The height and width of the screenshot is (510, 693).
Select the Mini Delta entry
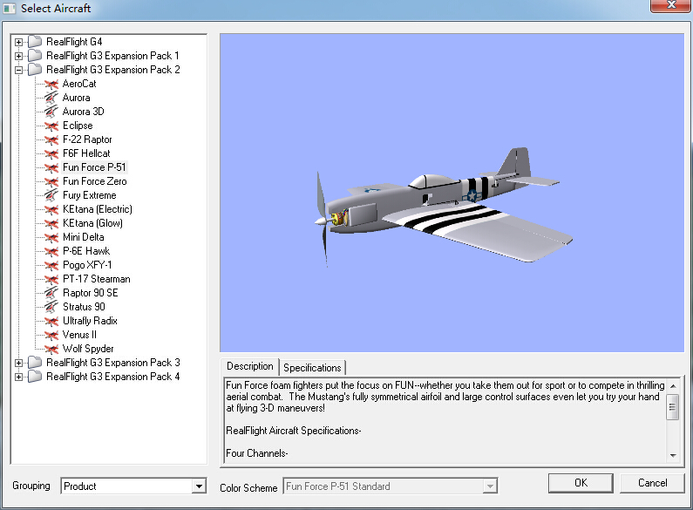tap(83, 237)
